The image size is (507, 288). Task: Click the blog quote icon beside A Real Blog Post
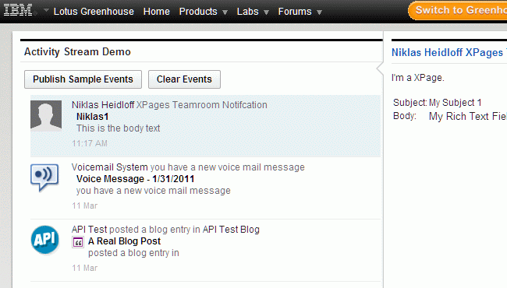[x=78, y=242]
